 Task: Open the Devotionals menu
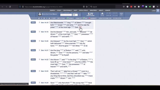[x=67, y=10]
